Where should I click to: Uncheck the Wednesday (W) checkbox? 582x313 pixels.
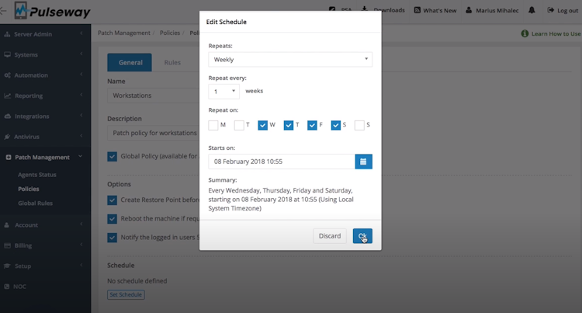(262, 125)
